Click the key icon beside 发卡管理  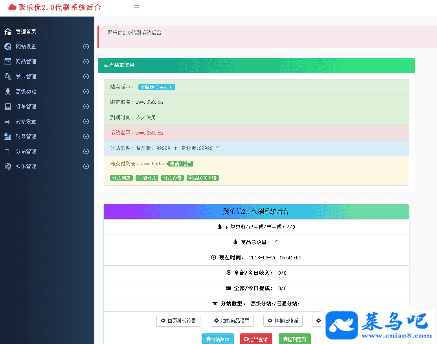pos(8,76)
